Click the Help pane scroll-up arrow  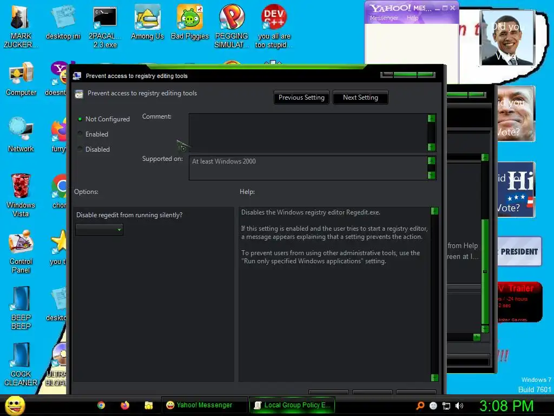434,211
